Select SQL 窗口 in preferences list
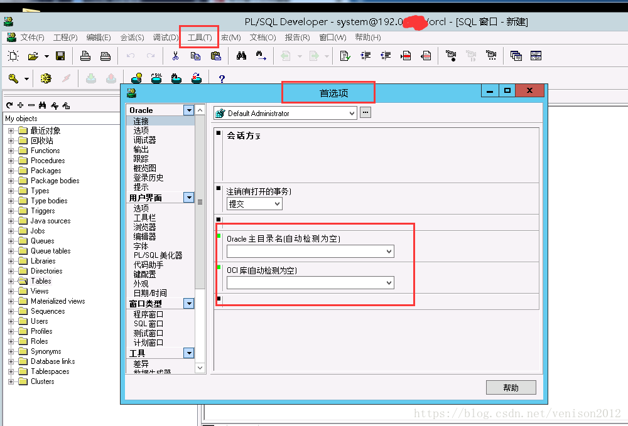 click(148, 324)
